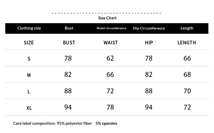Select the L size row label

29,92
